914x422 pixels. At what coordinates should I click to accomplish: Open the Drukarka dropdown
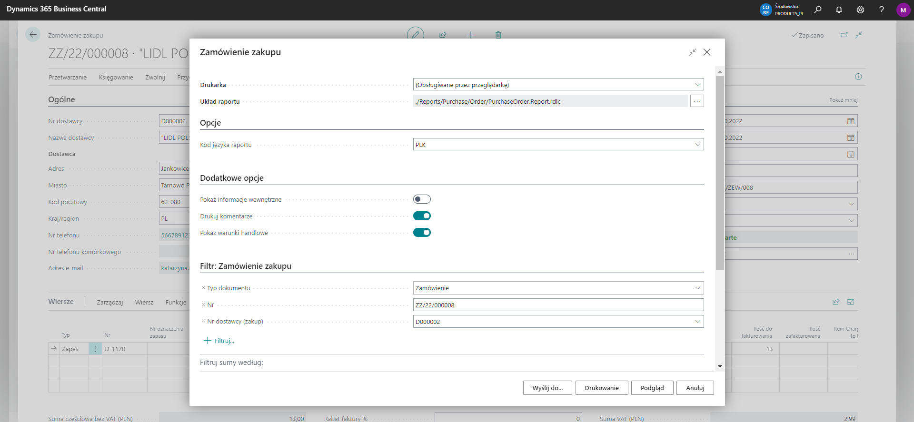click(697, 85)
